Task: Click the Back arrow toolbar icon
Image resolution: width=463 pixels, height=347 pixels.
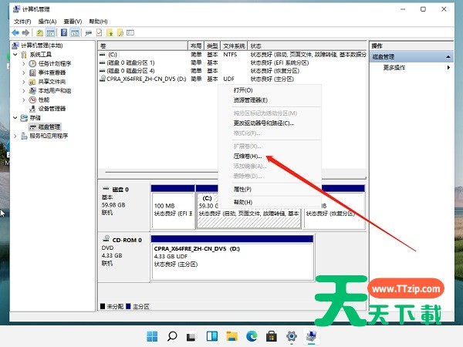Action: (x=15, y=33)
